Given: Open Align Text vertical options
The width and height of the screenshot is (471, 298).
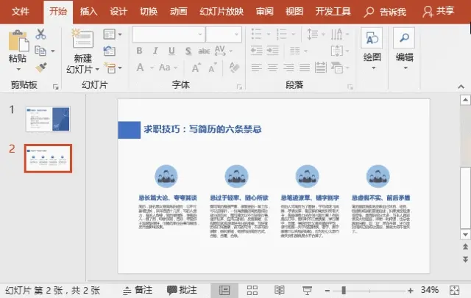Looking at the screenshot, I should (337, 51).
